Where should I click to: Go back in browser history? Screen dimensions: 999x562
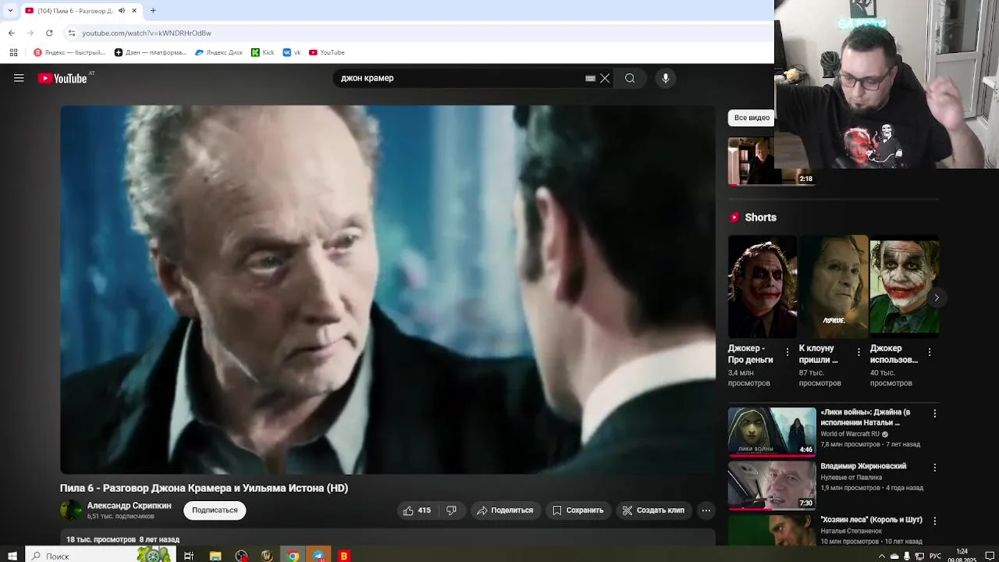(12, 33)
